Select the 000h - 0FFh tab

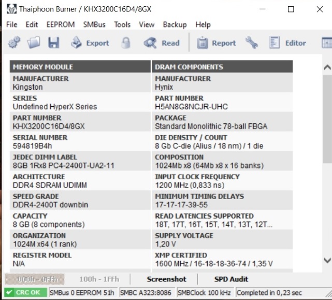[x=35, y=279]
